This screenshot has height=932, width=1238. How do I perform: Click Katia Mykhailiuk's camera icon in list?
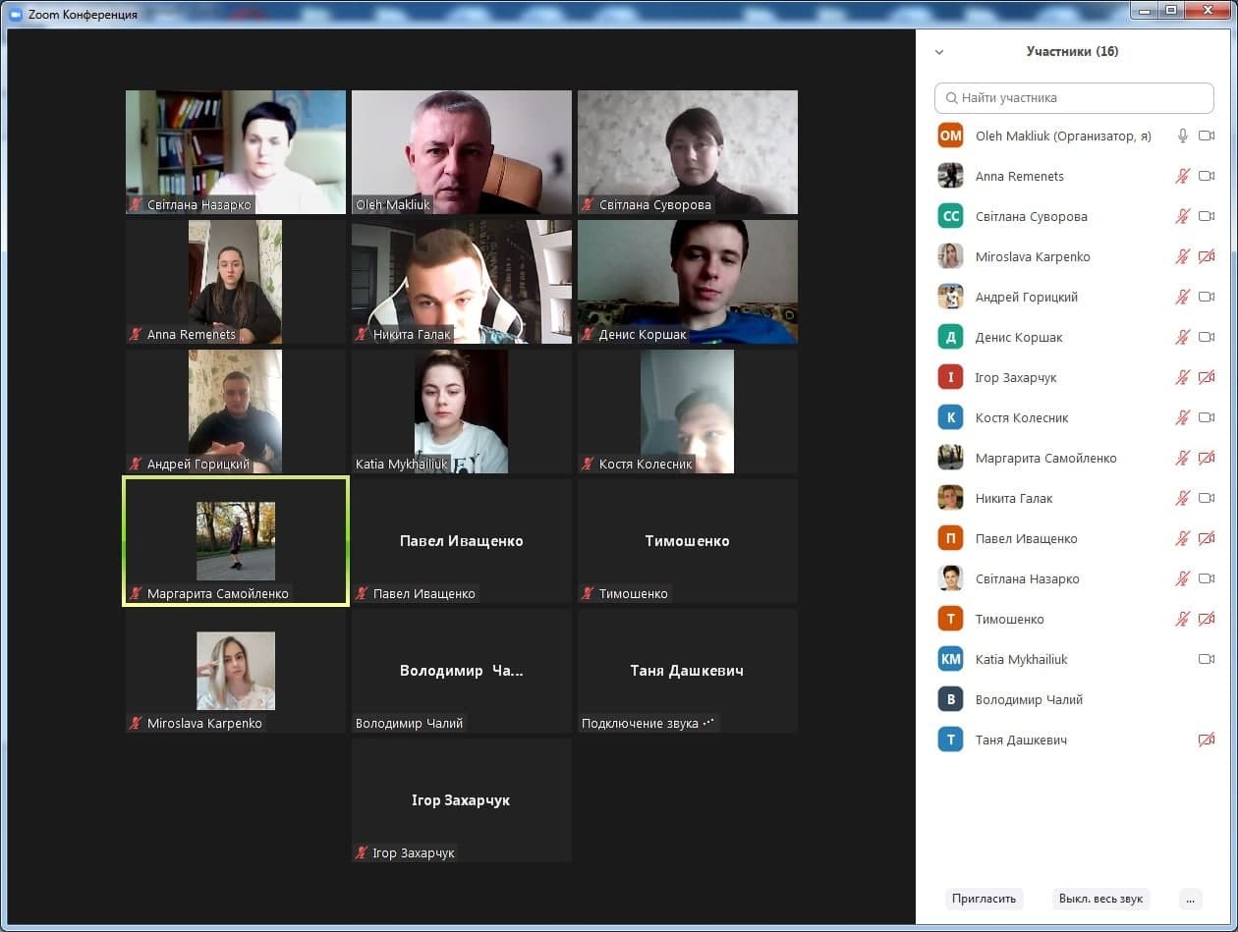pos(1207,659)
